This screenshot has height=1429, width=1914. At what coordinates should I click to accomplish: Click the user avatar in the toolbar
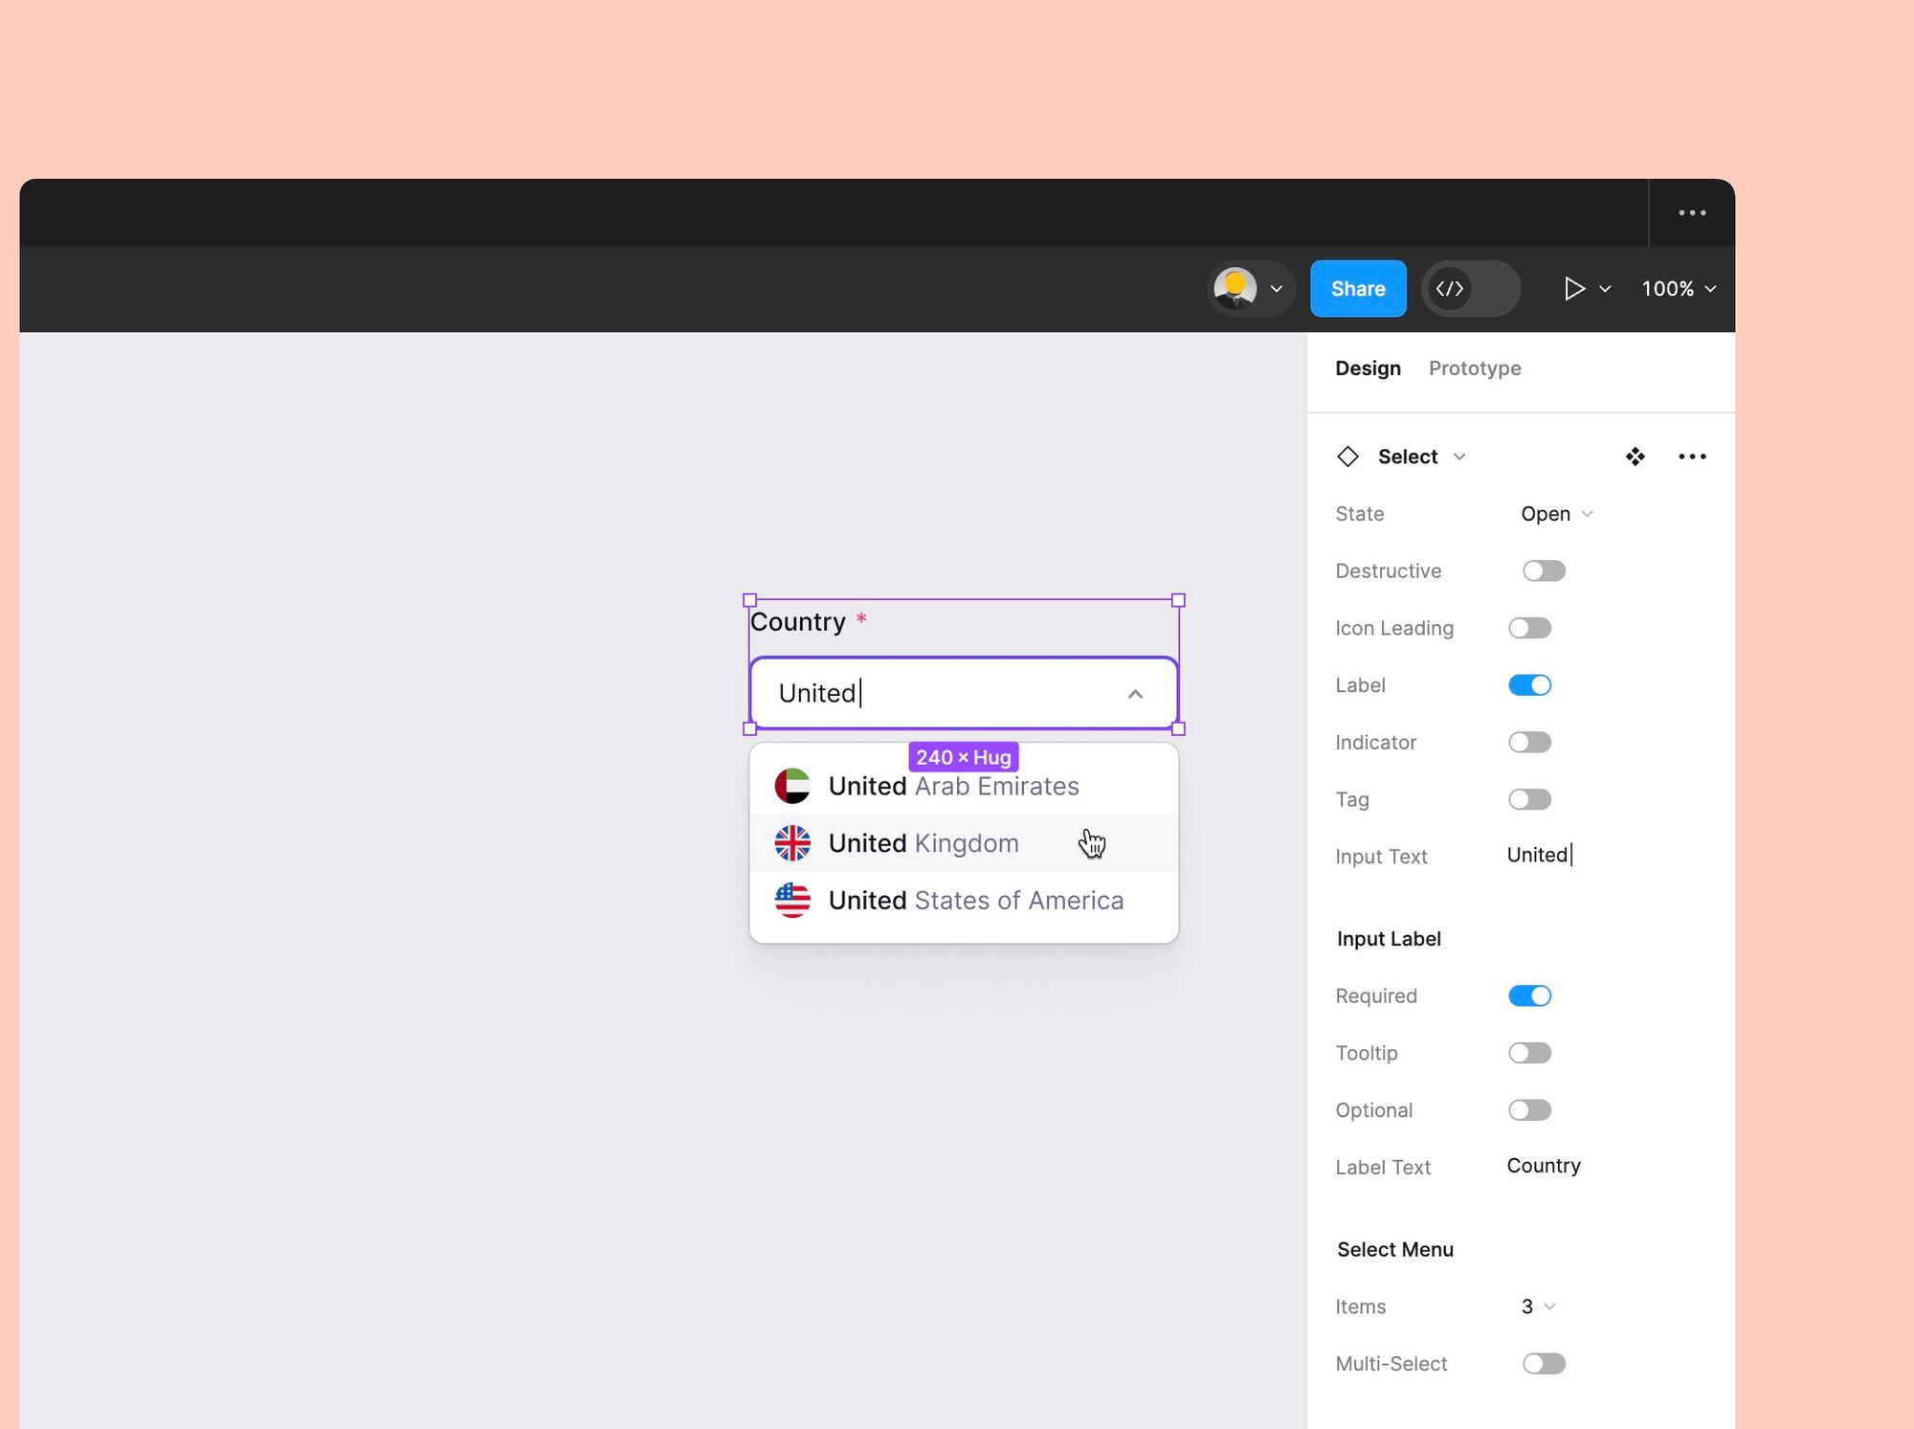[x=1237, y=288]
